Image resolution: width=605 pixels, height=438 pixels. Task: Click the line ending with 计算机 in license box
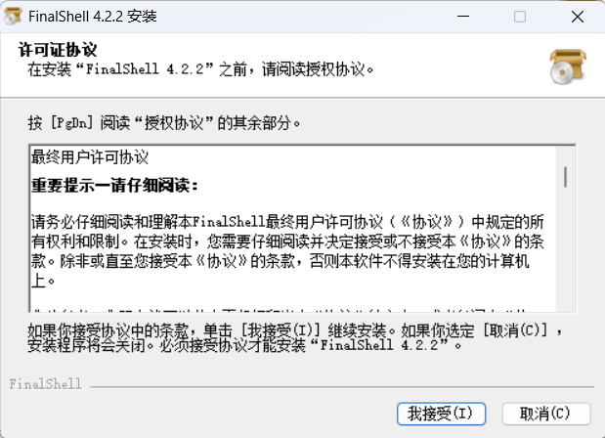coord(280,261)
